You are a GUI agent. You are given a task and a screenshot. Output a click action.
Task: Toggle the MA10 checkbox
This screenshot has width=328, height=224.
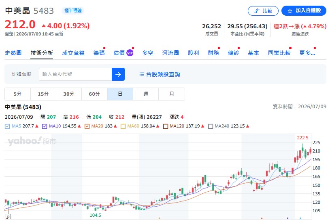tap(45, 126)
